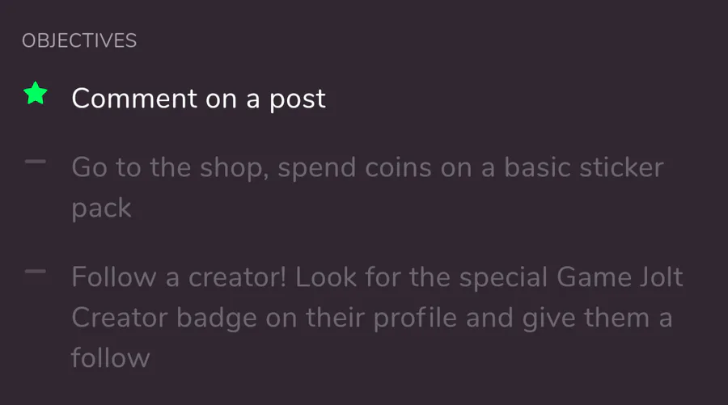Click the final word "follow" in the last objective
Viewport: 728px width, 405px height.
pos(110,357)
